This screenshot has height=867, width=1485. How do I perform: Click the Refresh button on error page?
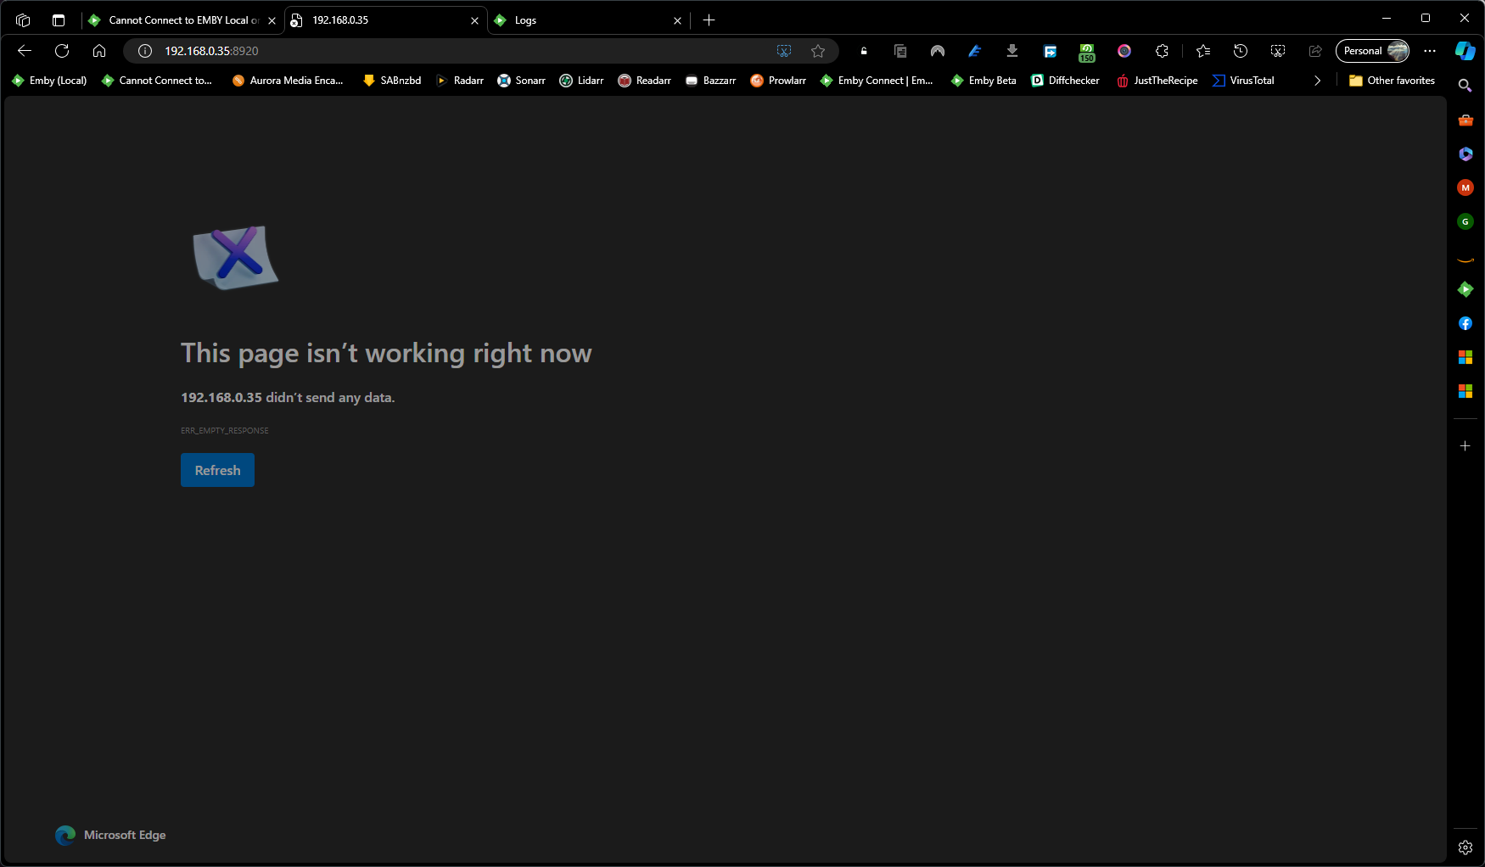pyautogui.click(x=217, y=470)
